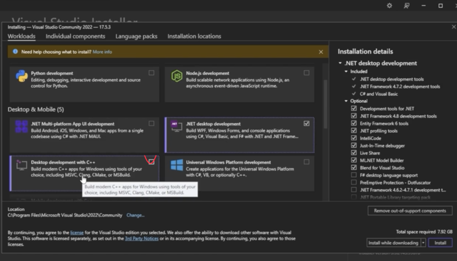
Task: Click '.NET desktop development tools' included item
Action: click(392, 79)
